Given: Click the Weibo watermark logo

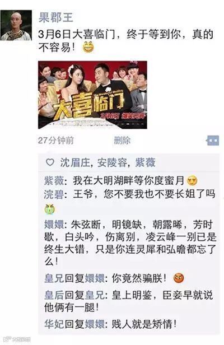Looking at the screenshot, I should pos(18,339).
